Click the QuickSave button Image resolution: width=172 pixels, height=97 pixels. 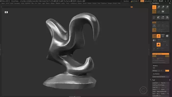coord(126,1)
